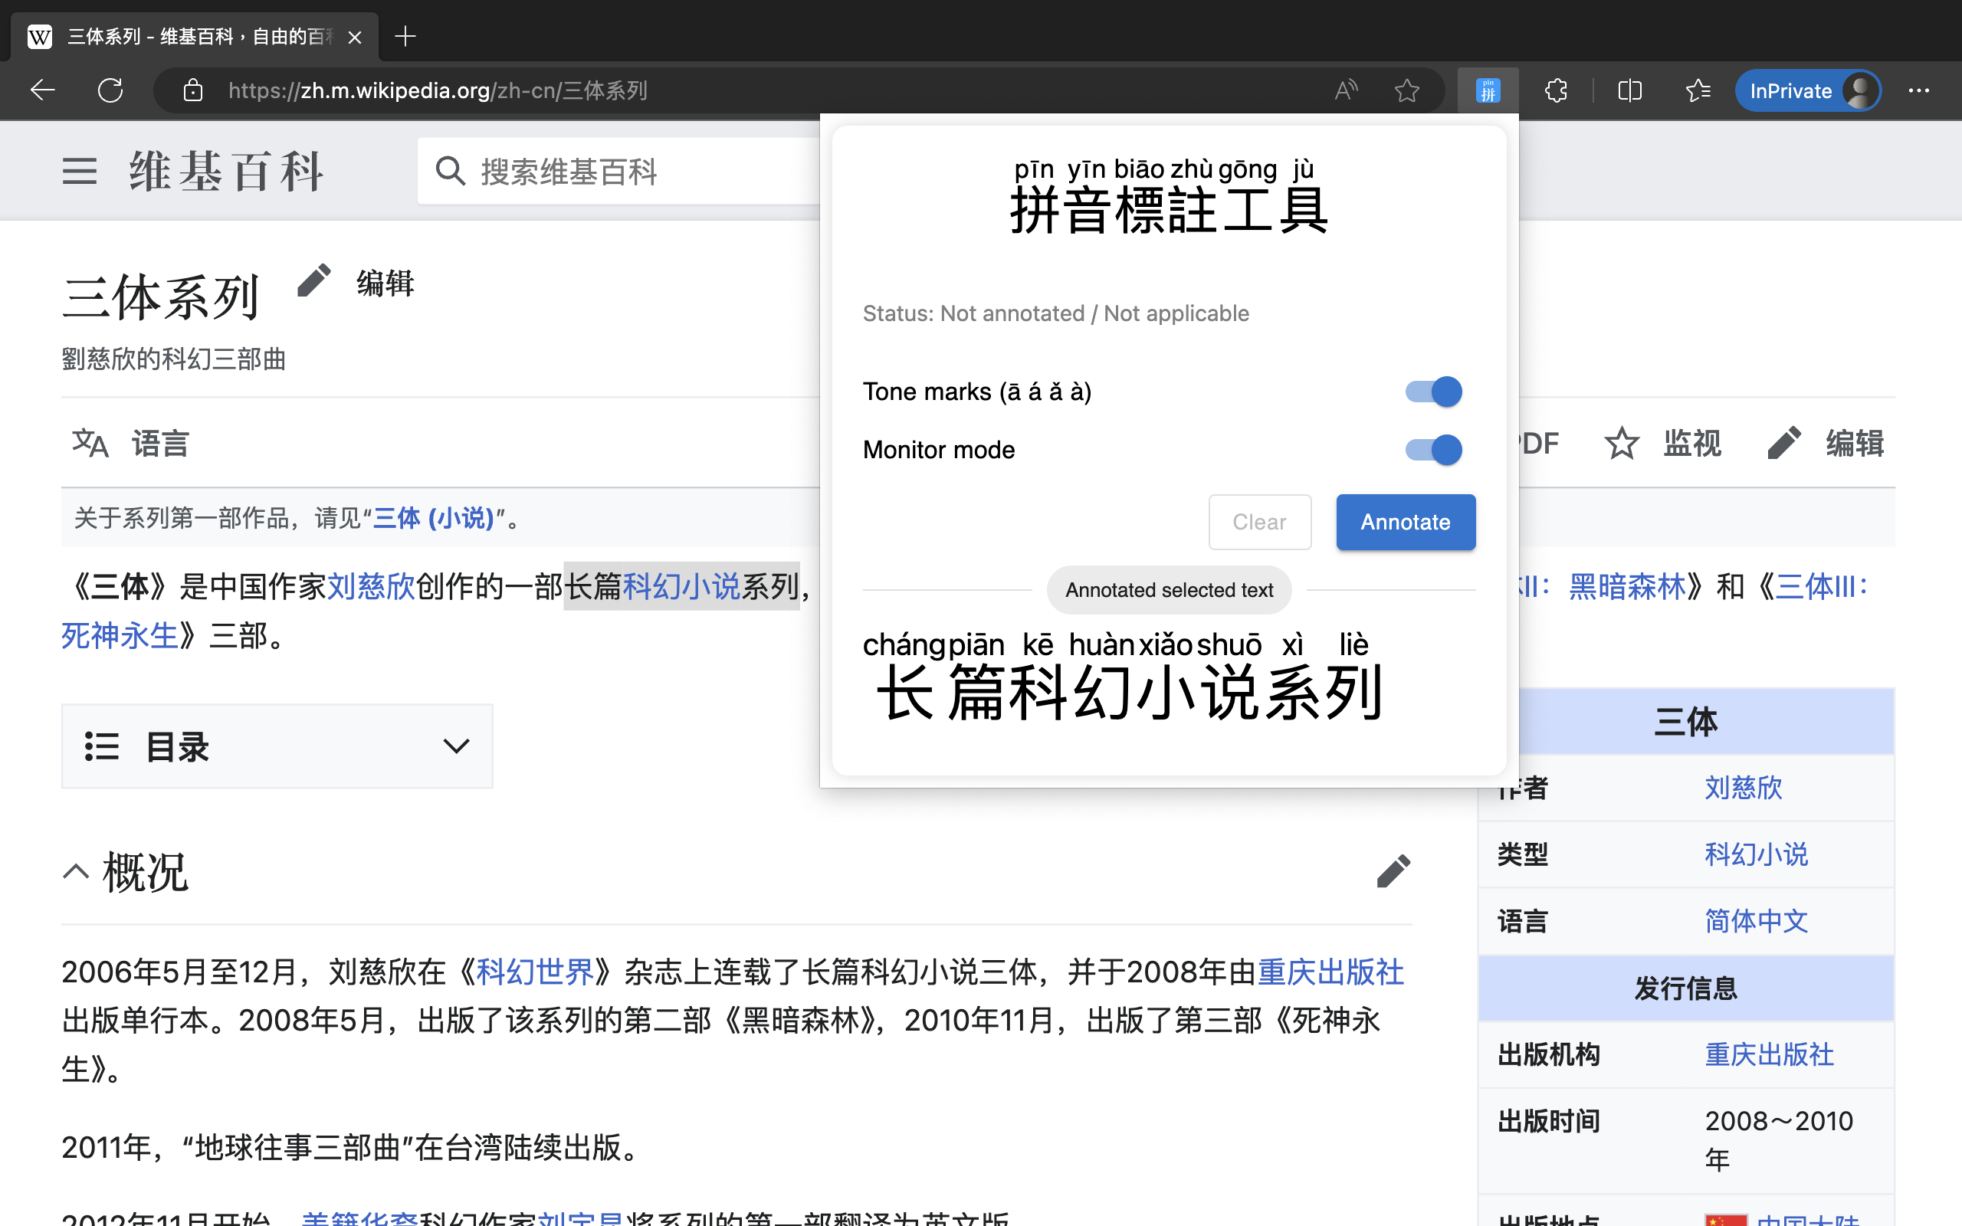Image resolution: width=1962 pixels, height=1226 pixels.
Task: Click the 三体 infobox header
Action: 1686,721
